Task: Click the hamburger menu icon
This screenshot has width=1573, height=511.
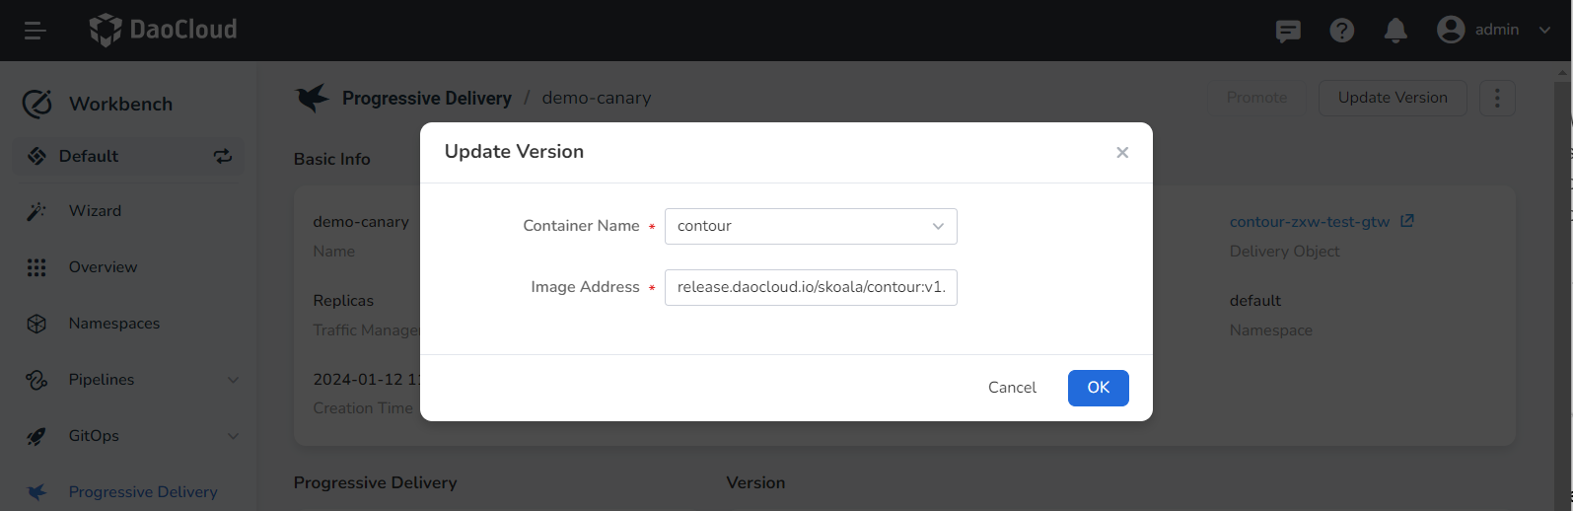Action: tap(36, 31)
